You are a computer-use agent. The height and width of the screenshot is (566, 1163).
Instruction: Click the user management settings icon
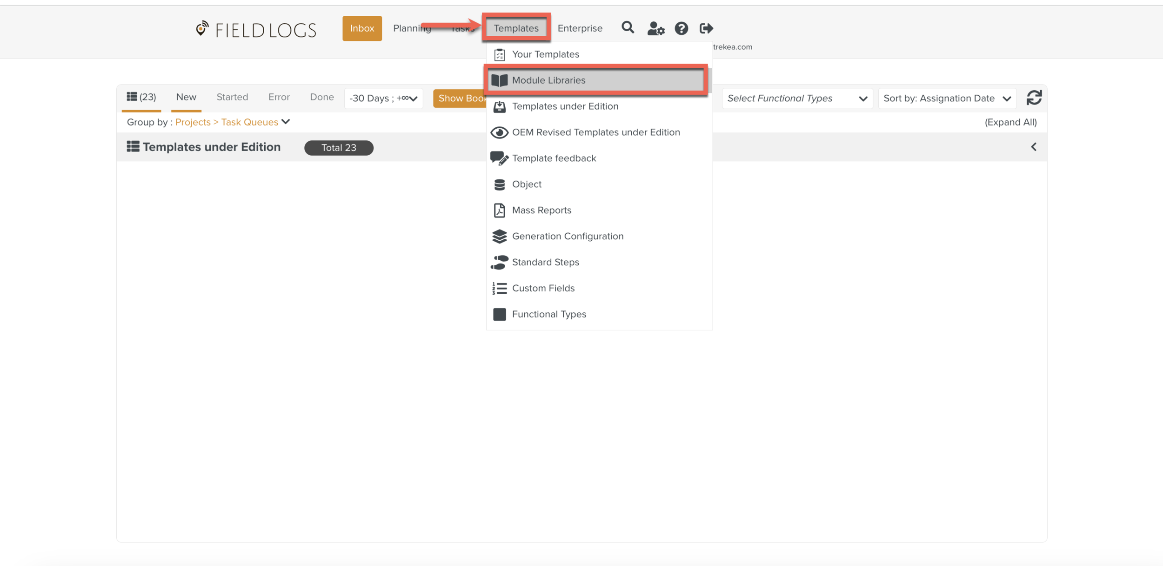pyautogui.click(x=656, y=28)
